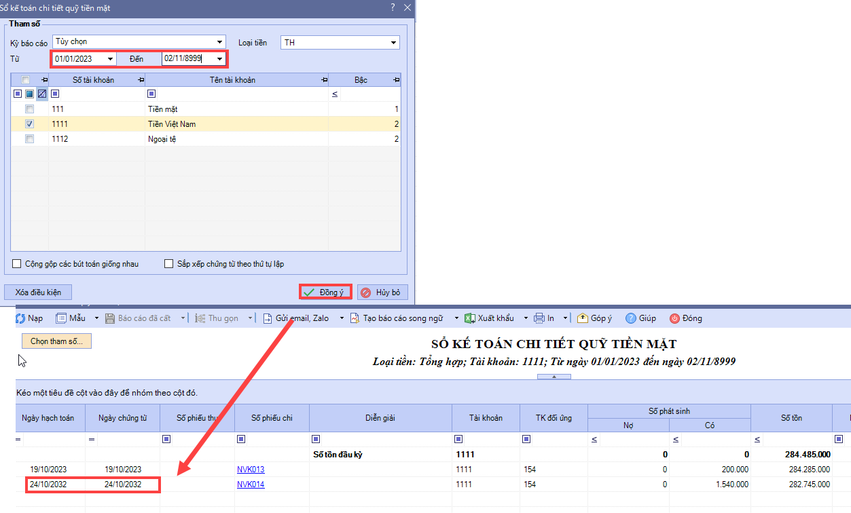Click the red Đóng close report icon

pyautogui.click(x=674, y=318)
